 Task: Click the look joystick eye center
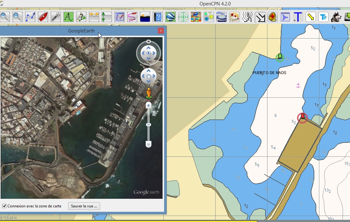149,53
